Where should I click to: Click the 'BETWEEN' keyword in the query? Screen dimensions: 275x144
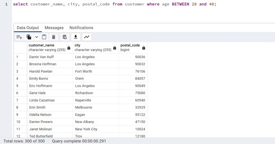180,4
